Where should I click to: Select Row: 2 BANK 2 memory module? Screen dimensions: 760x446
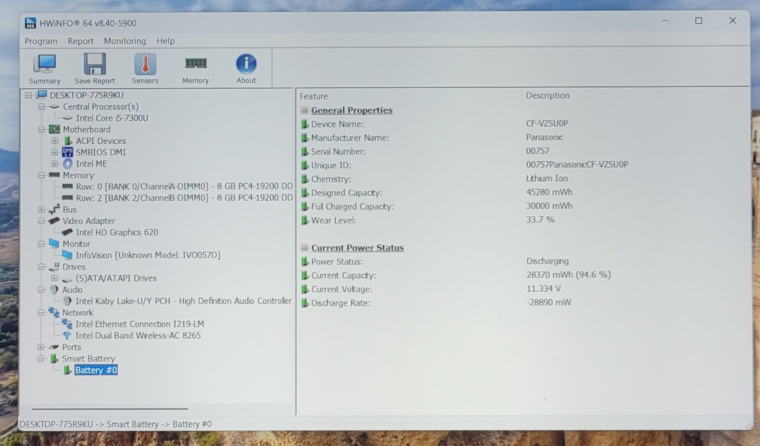click(184, 198)
